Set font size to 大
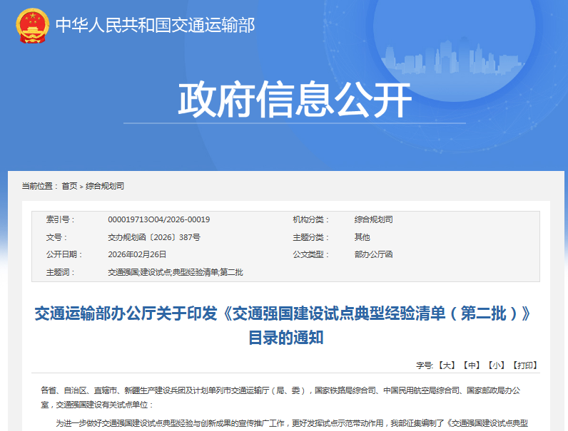568x431 pixels. pyautogui.click(x=447, y=365)
